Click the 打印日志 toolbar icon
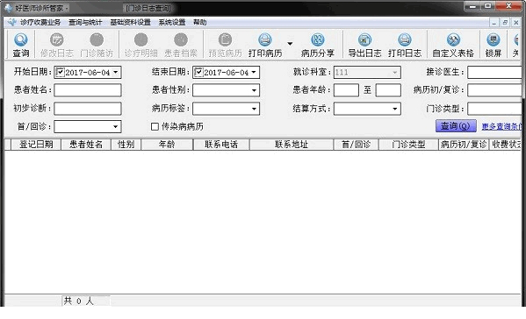 pyautogui.click(x=405, y=39)
